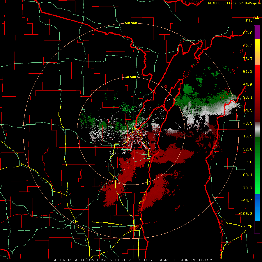Viewport: 262px width, 262px height.
Task: Click the 76.7 velocity scale value
Action: (248, 59)
